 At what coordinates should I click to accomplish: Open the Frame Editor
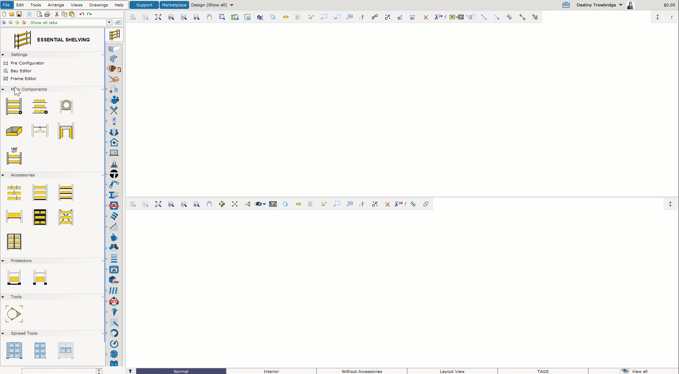(23, 79)
